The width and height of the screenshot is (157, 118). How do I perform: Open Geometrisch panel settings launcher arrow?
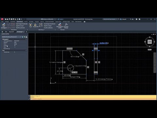pos(27,30)
